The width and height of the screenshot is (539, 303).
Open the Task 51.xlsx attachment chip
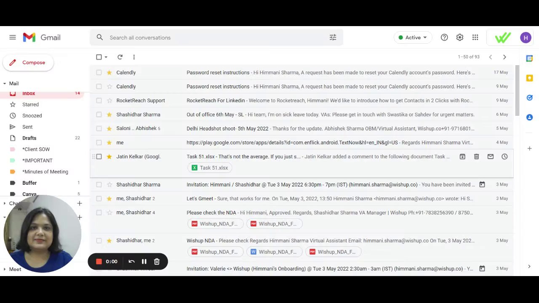(210, 167)
